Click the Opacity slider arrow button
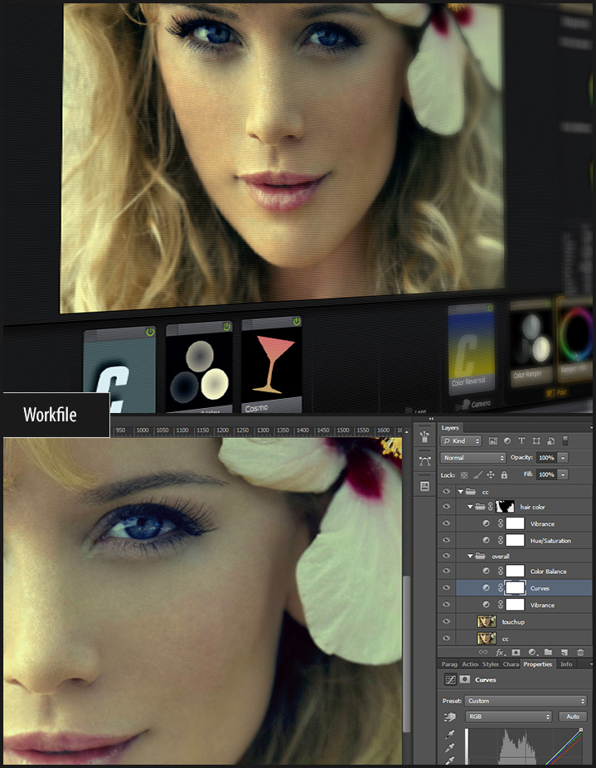 (x=564, y=458)
